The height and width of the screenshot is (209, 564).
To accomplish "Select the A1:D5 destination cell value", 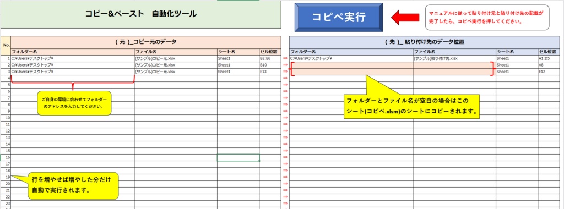I will (549, 58).
